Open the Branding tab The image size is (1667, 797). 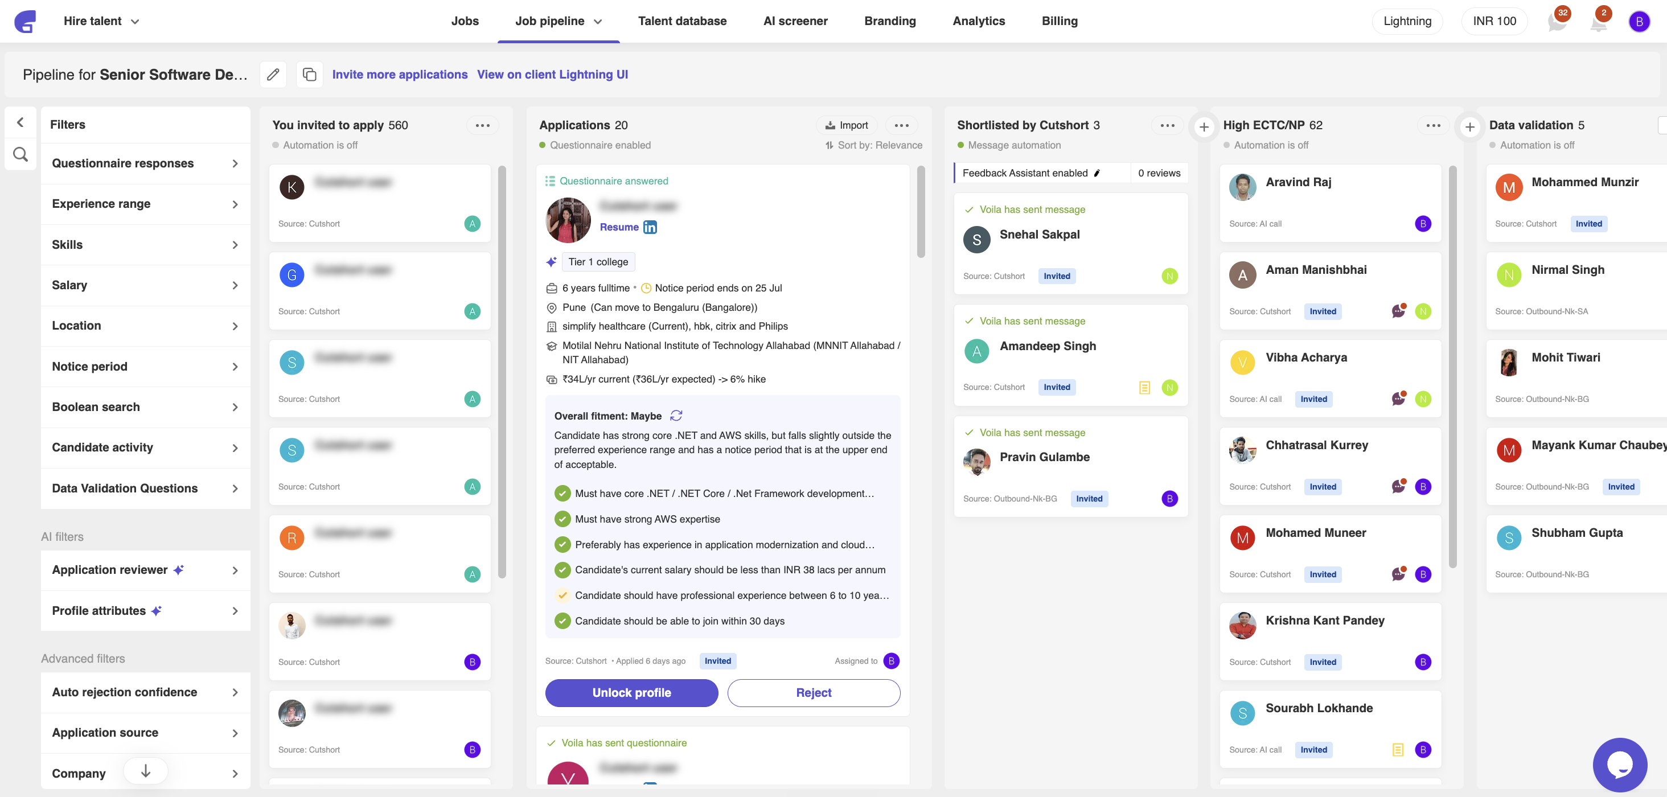coord(890,22)
